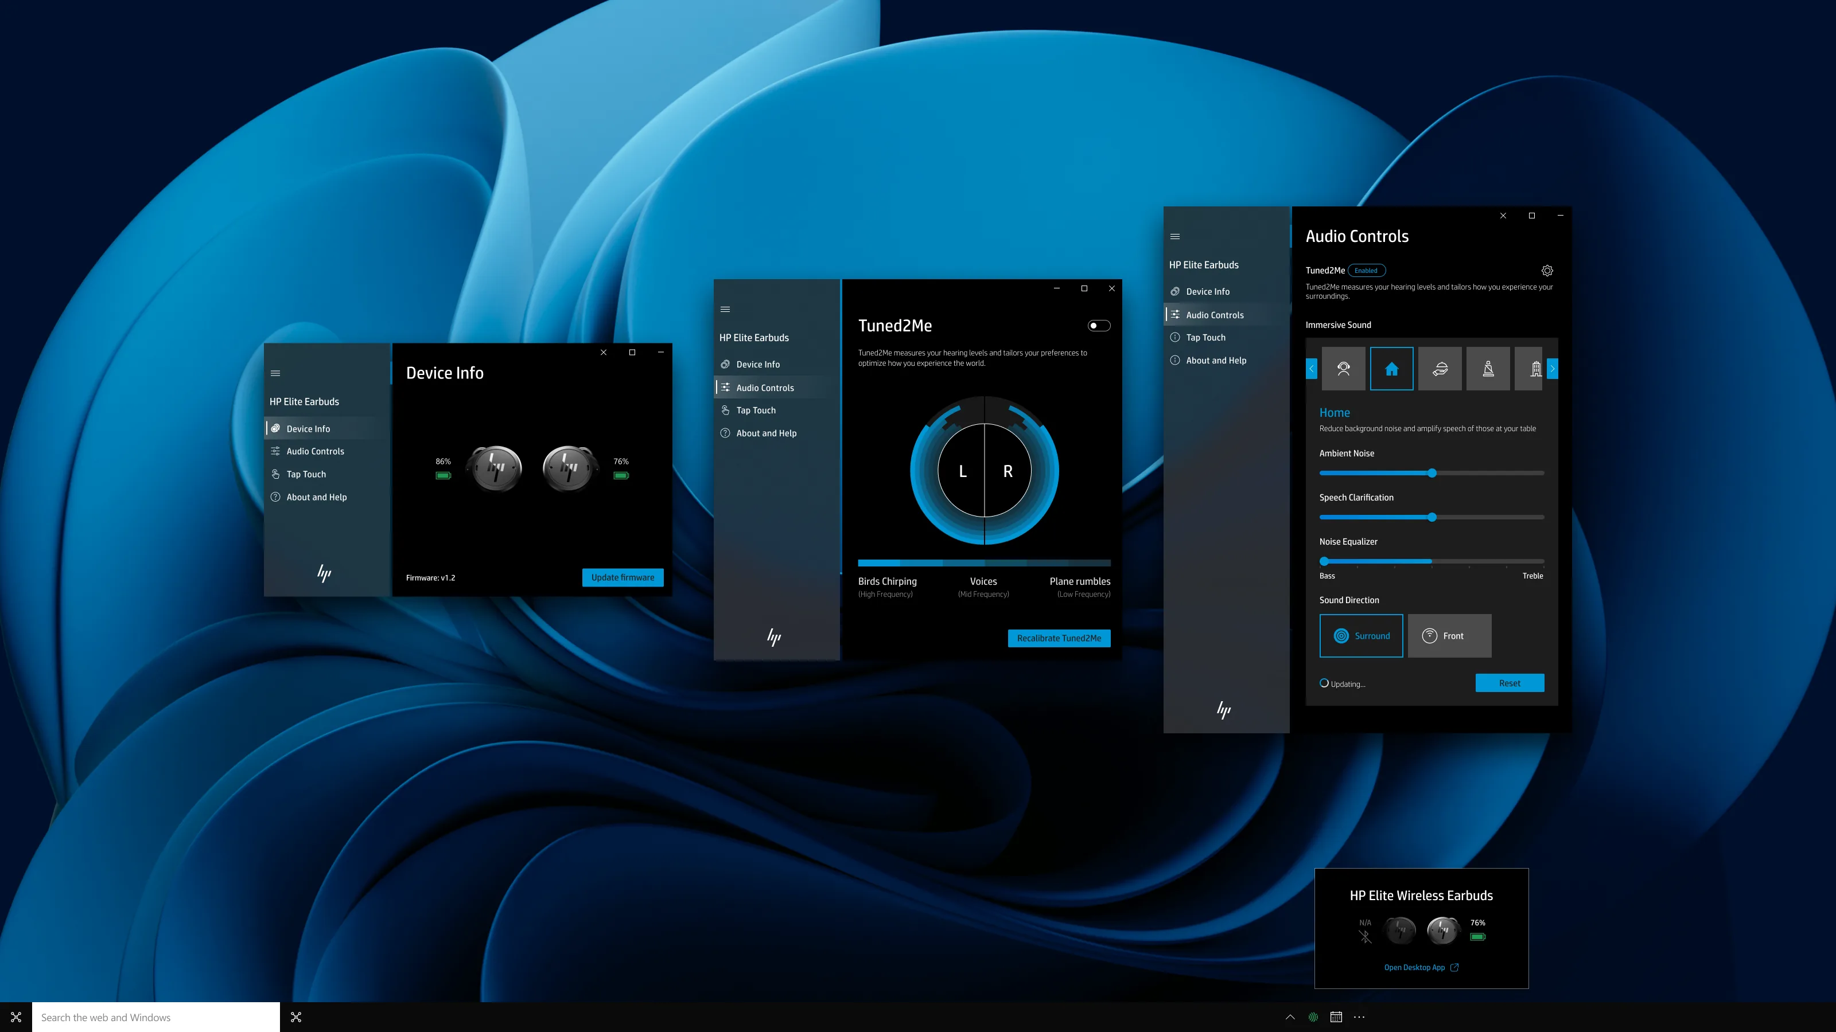Select the office building sound preset
The image size is (1836, 1032).
(1529, 368)
